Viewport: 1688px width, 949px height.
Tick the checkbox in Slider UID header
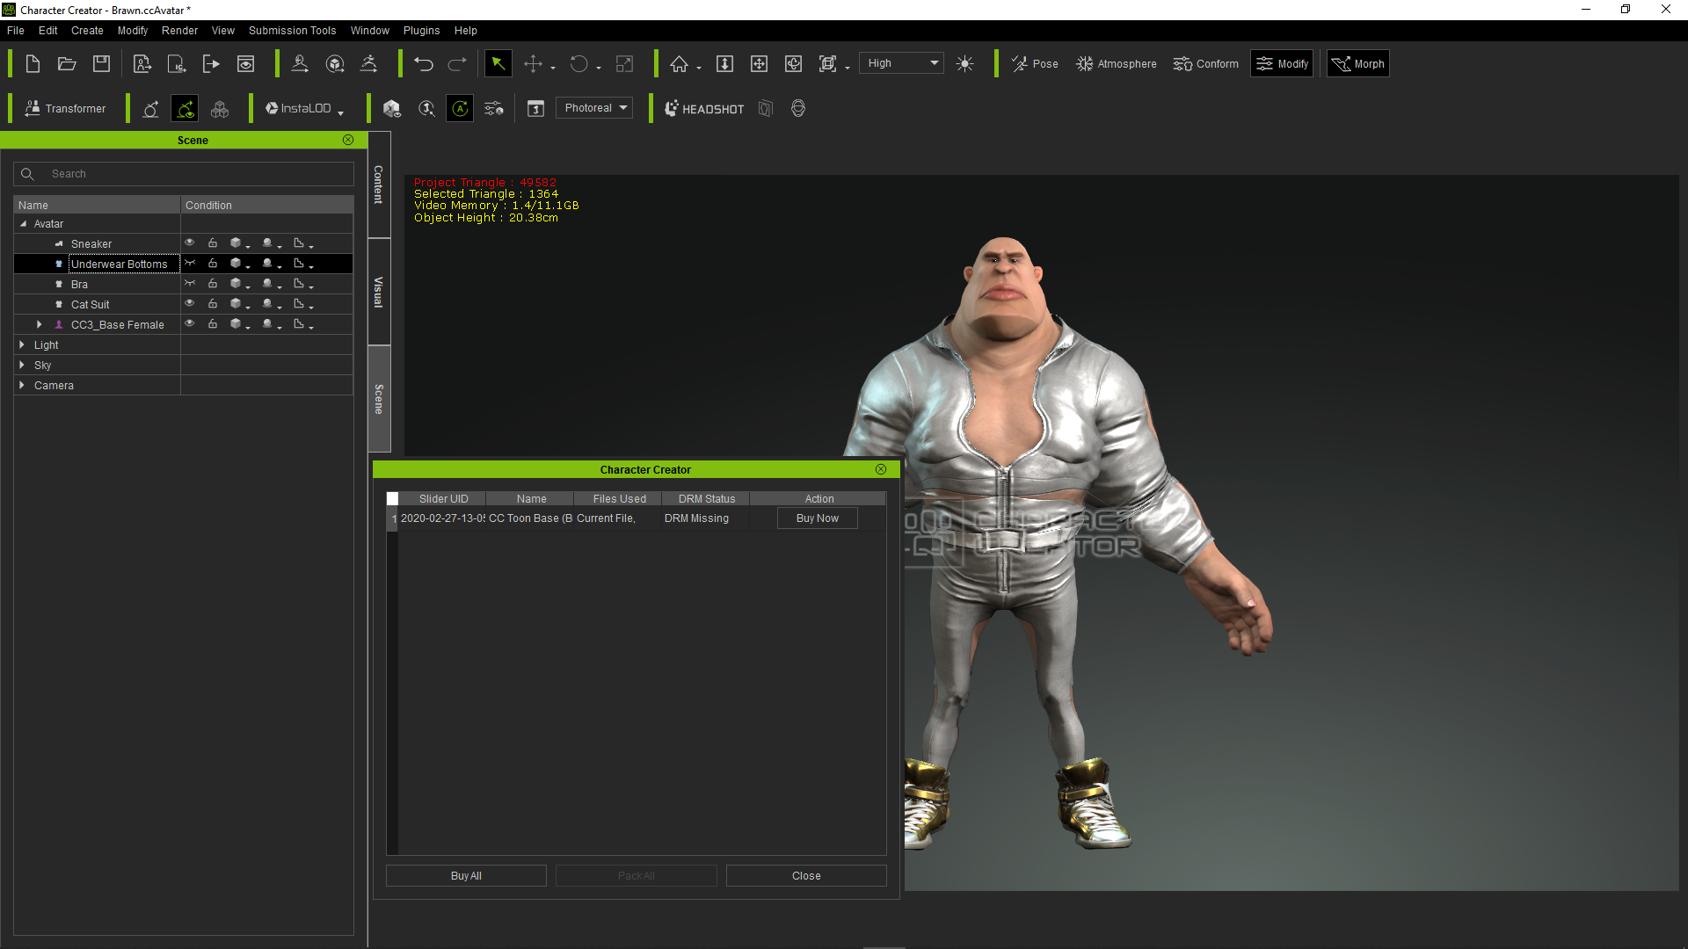click(393, 499)
